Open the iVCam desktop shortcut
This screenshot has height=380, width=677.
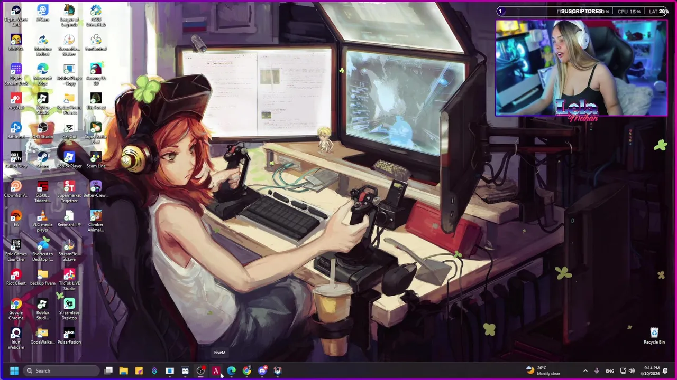point(43,14)
